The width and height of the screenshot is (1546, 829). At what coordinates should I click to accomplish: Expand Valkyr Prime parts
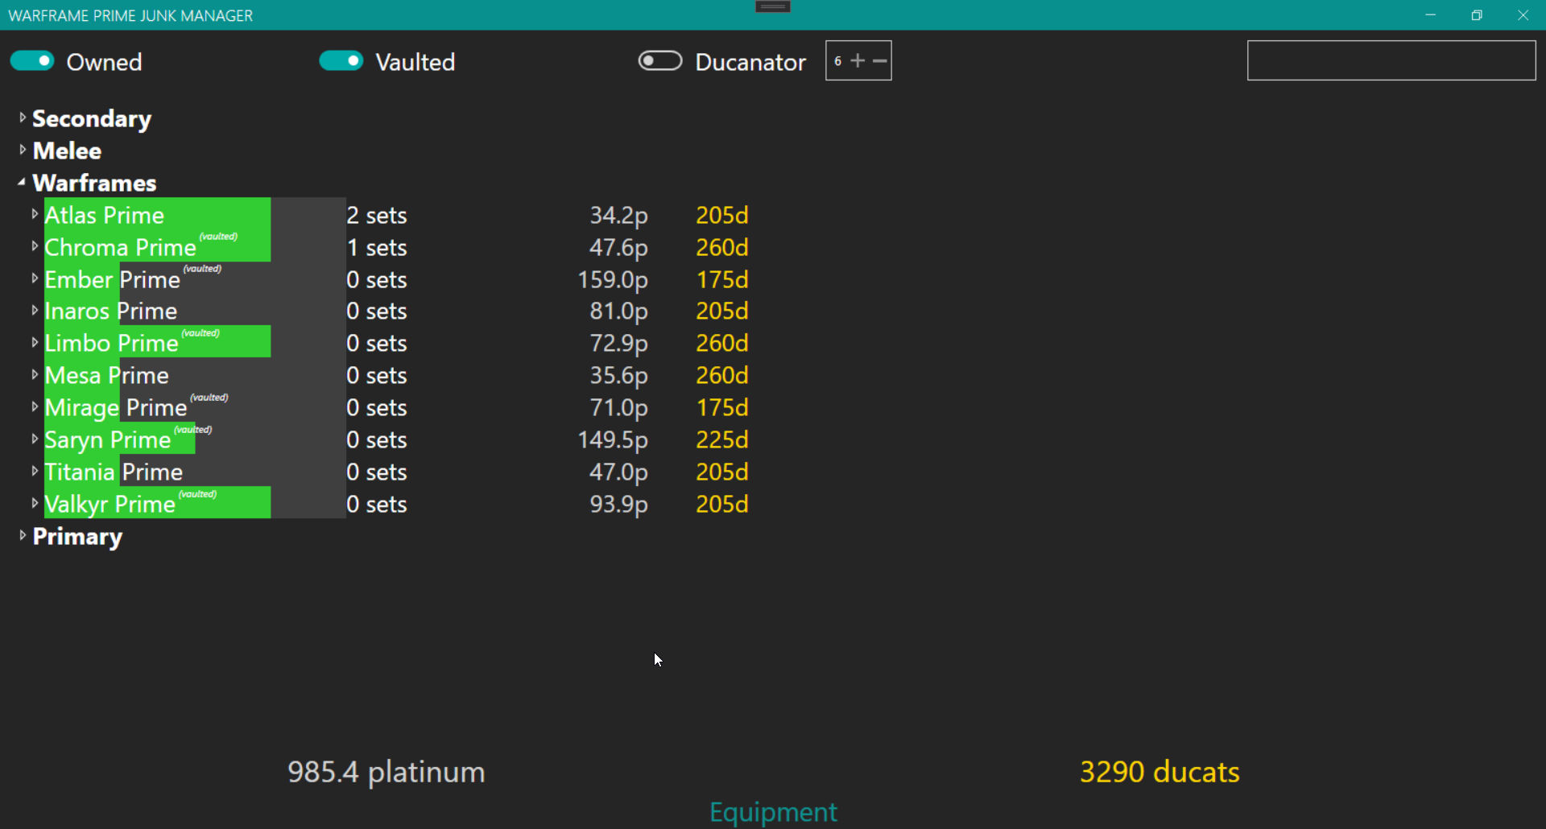35,504
